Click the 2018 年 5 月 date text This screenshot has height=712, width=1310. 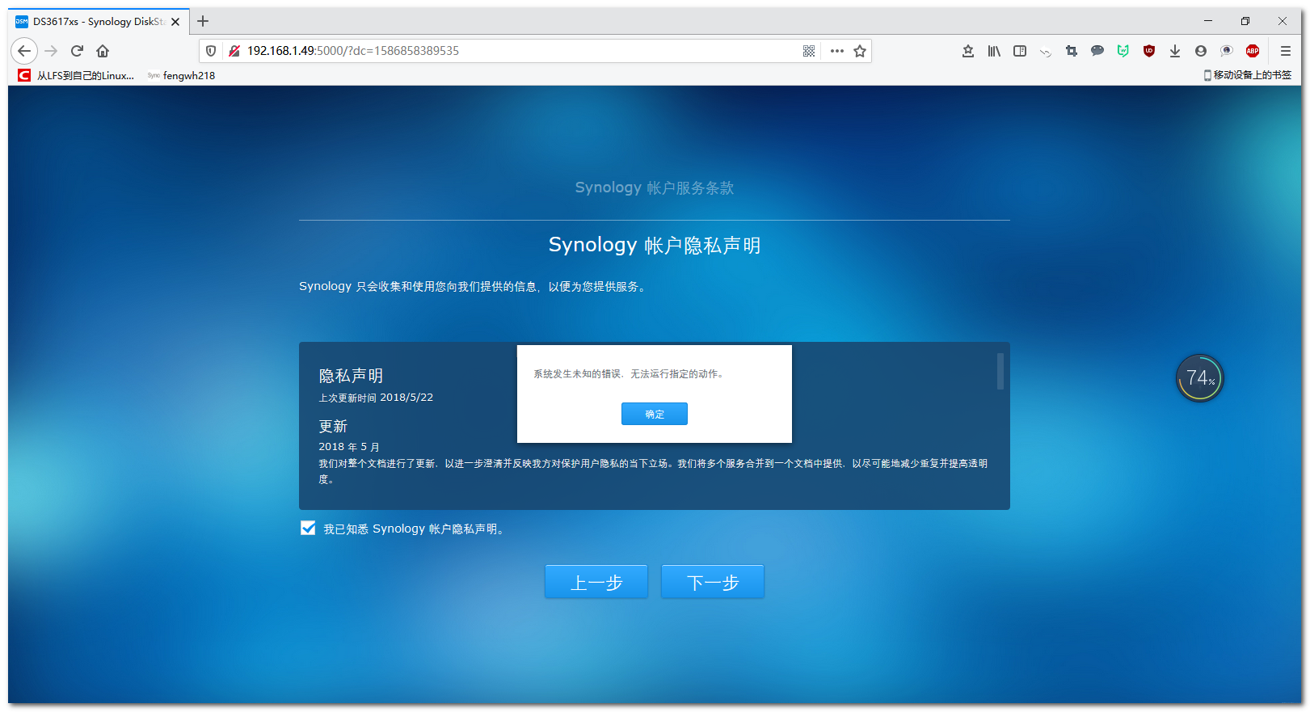tap(349, 447)
